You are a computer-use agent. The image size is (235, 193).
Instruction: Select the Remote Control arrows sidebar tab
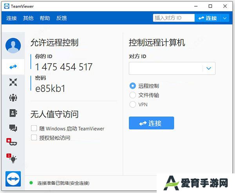pyautogui.click(x=13, y=67)
